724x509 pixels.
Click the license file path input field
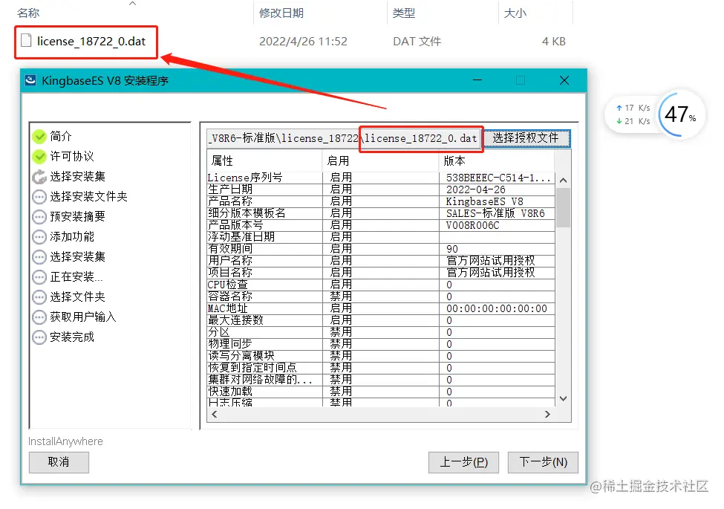pyautogui.click(x=344, y=138)
